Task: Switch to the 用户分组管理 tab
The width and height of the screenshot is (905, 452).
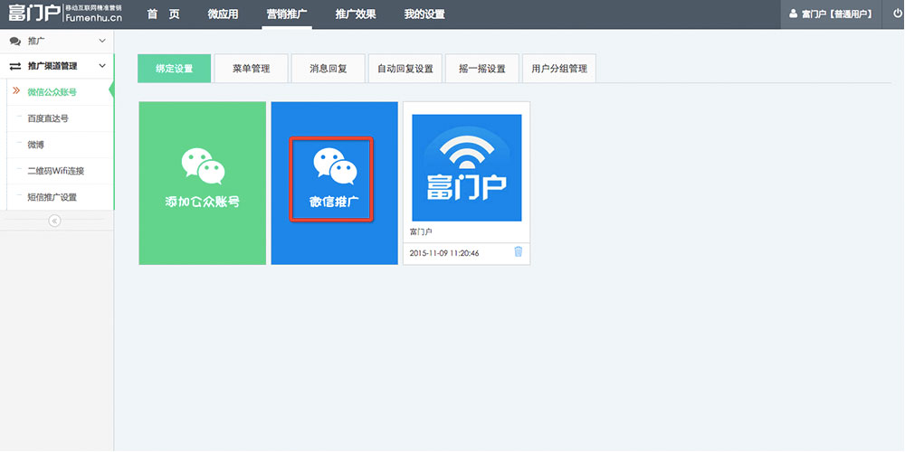Action: 559,69
